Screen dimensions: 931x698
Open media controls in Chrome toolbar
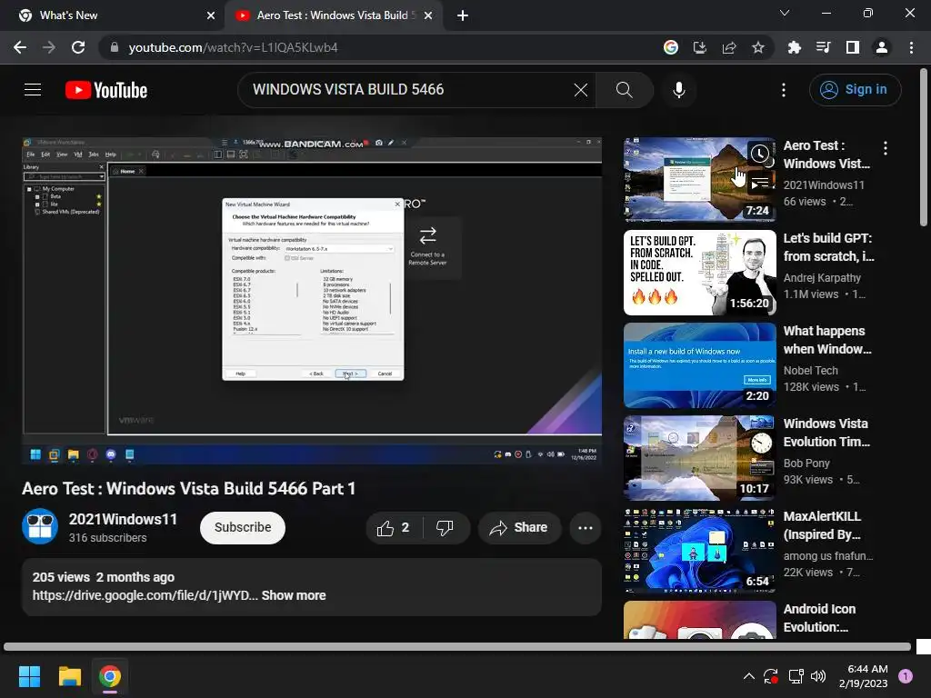(823, 47)
